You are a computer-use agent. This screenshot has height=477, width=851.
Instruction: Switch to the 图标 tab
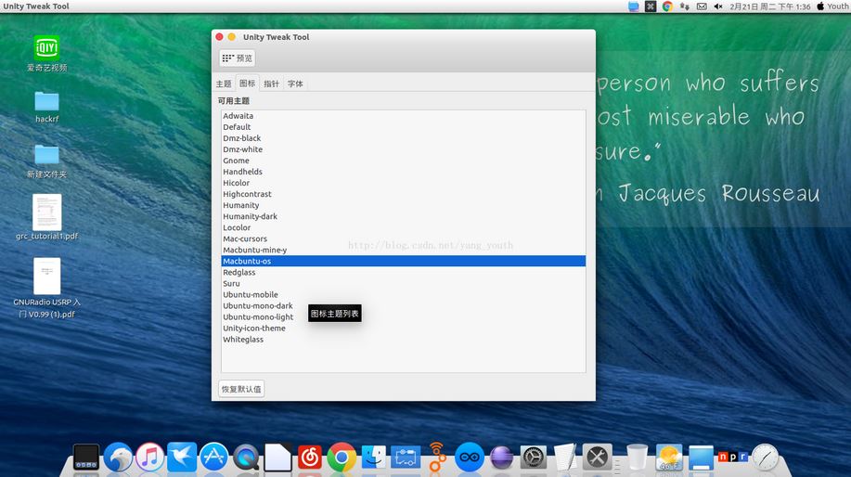click(248, 83)
